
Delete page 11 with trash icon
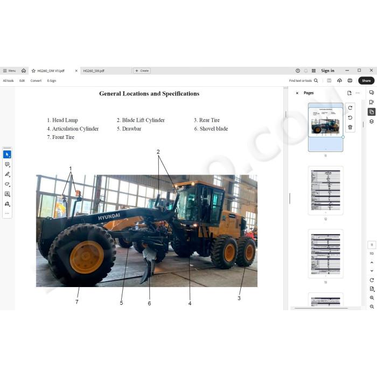click(350, 127)
